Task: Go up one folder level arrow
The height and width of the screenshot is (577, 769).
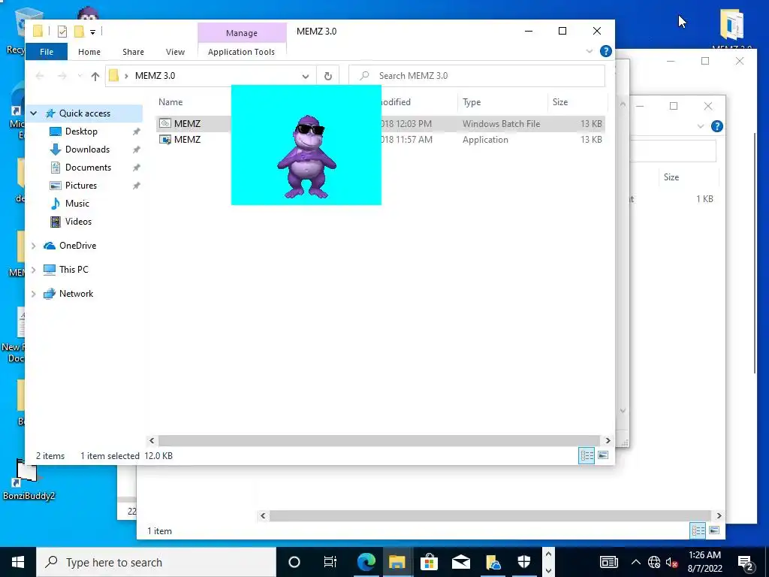Action: coord(95,76)
